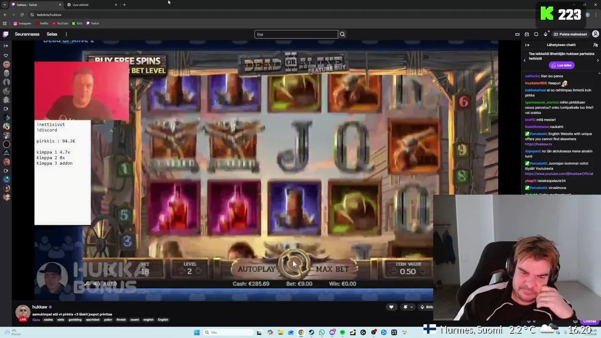The image size is (601, 338).
Task: Open the WhatsApp icon in the taskbar
Action: [322, 332]
